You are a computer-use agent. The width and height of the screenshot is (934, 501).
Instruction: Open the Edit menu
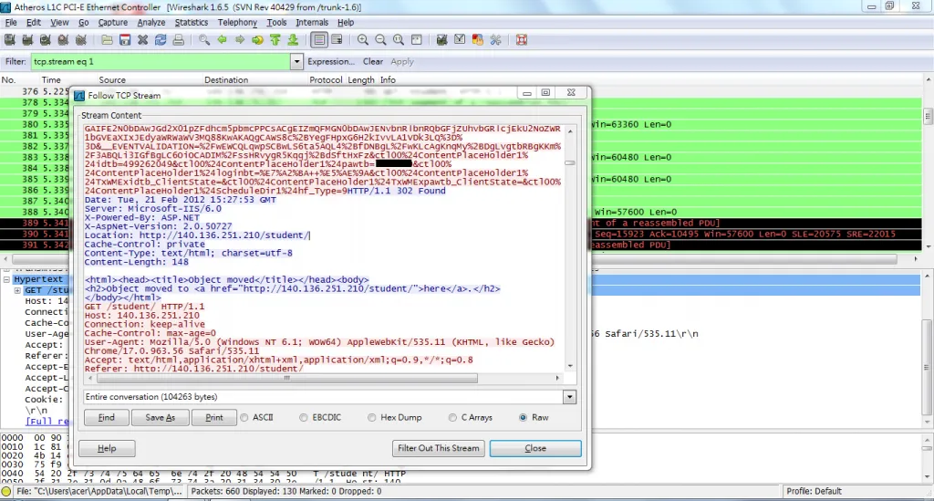click(x=34, y=22)
